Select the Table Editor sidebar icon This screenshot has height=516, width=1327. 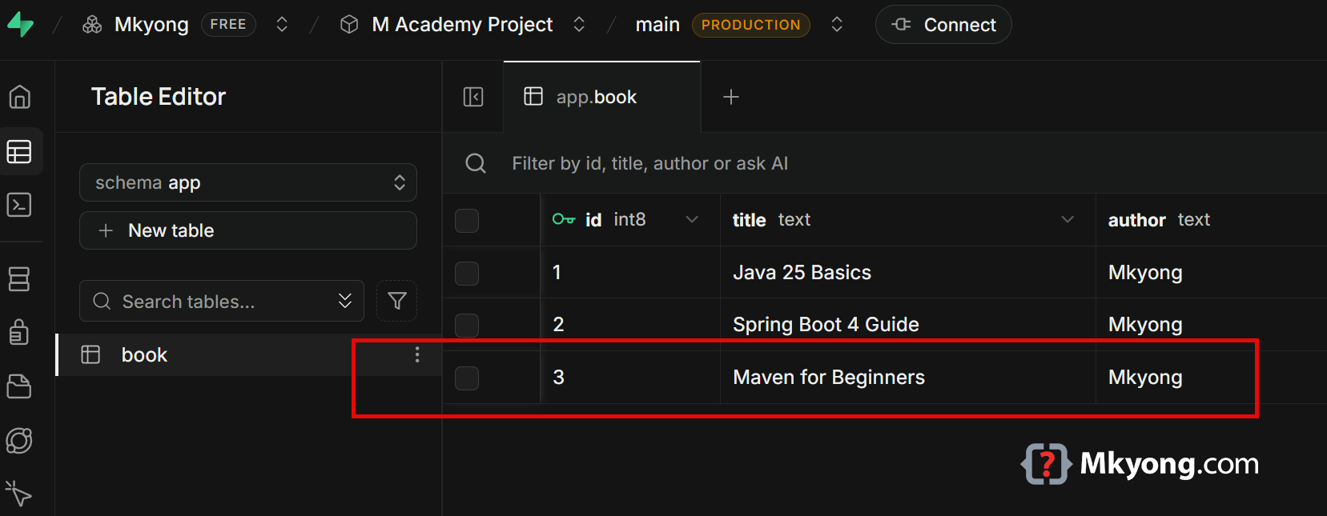(x=19, y=151)
